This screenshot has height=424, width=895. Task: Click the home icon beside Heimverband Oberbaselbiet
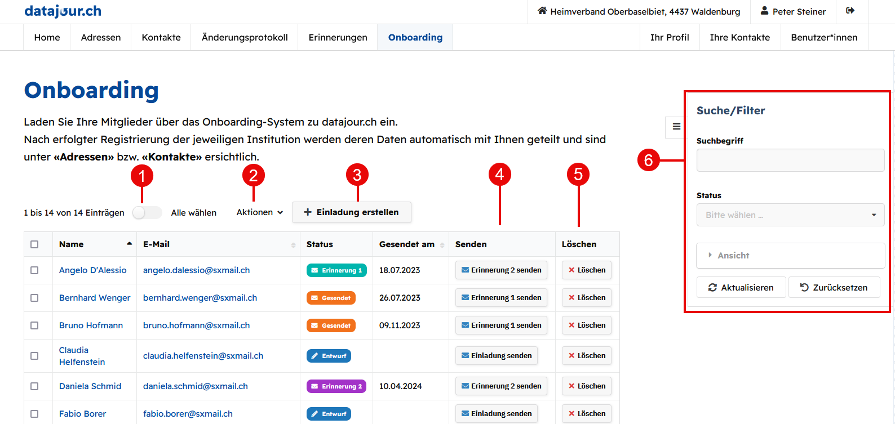tap(542, 11)
